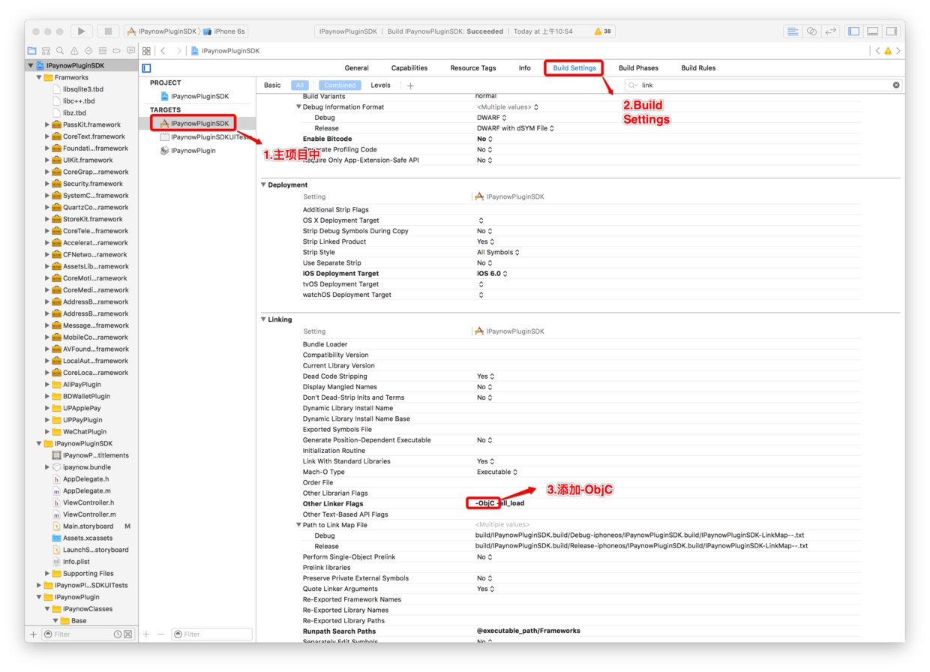Click the Run (play) button
The width and height of the screenshot is (930, 672).
81,31
